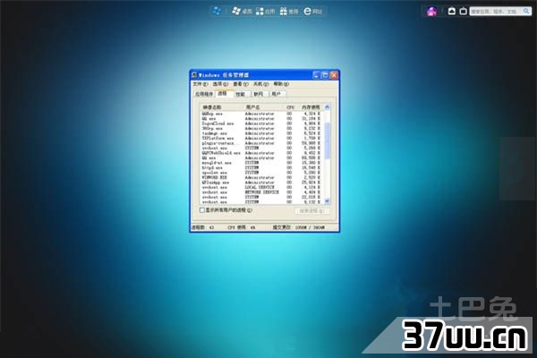
Task: Enable 显示所有用户的进程 checkbox
Action: (x=202, y=210)
